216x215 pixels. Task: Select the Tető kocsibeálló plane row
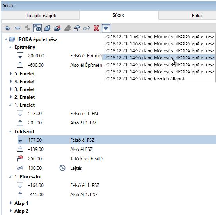117,159
